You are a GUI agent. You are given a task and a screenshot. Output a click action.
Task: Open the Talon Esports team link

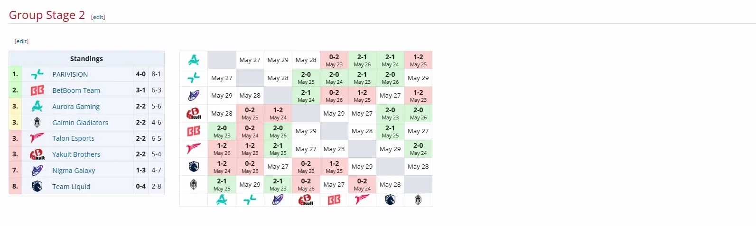(x=73, y=138)
